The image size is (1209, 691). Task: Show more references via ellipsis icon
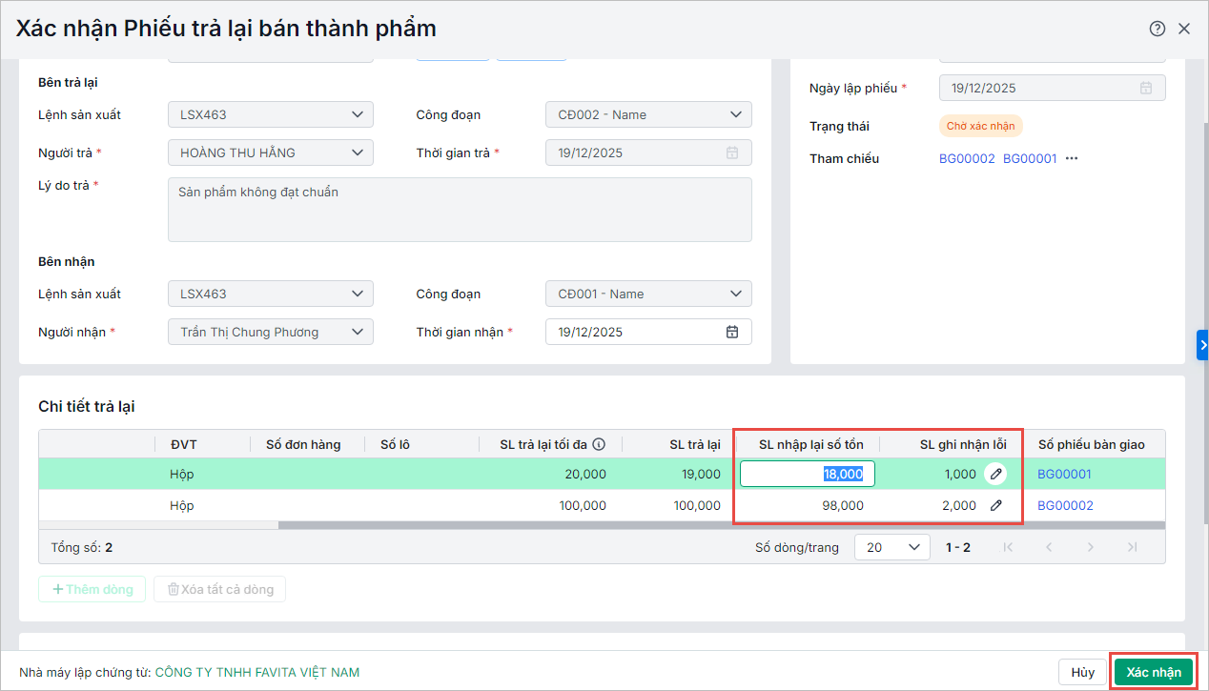tap(1072, 158)
